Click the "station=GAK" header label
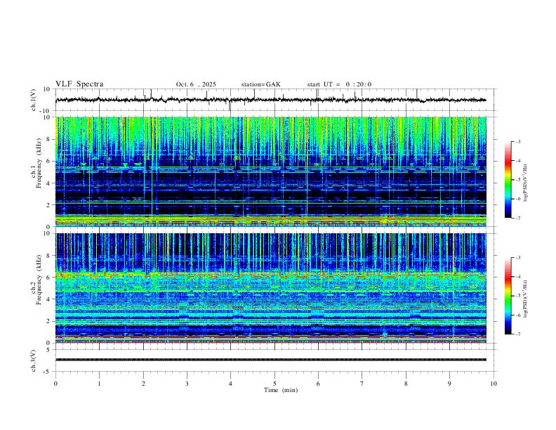This screenshot has width=556, height=430. pyautogui.click(x=260, y=84)
